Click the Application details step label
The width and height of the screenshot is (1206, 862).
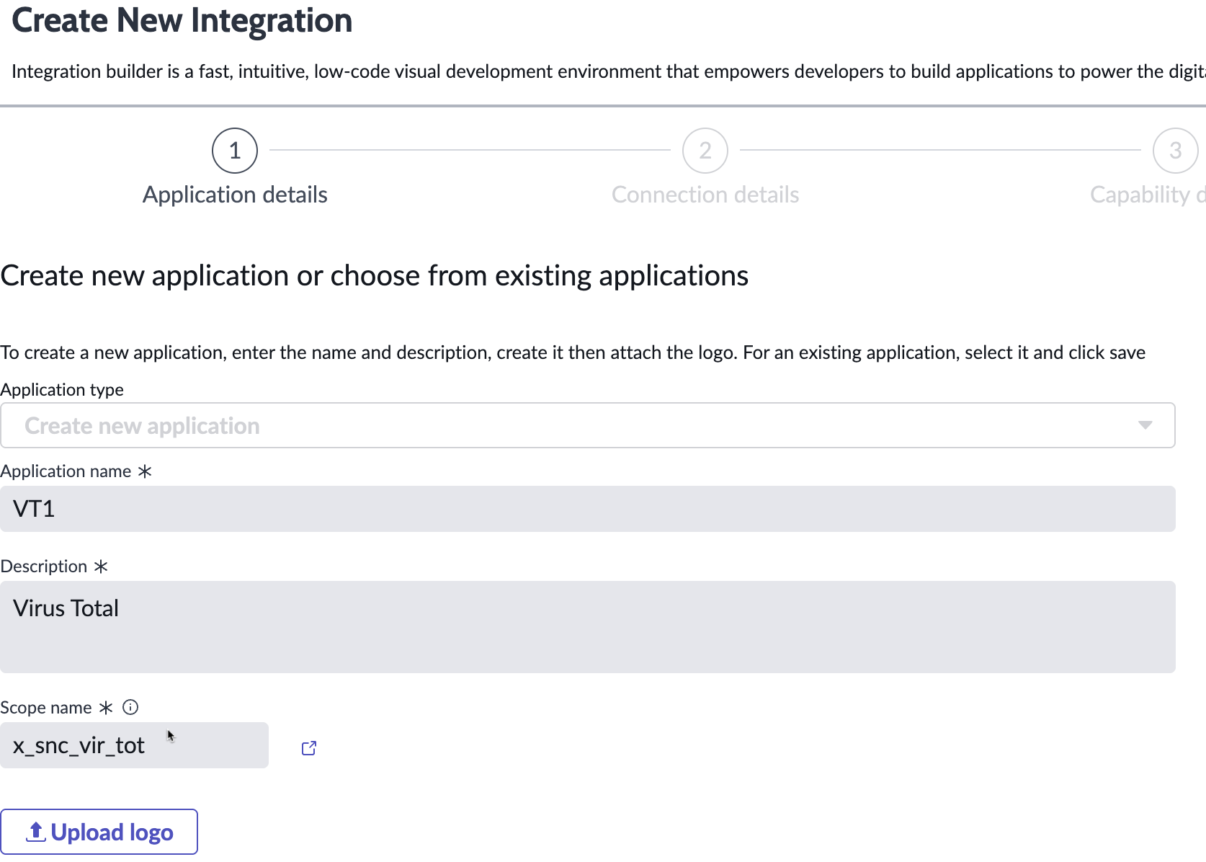pyautogui.click(x=235, y=195)
